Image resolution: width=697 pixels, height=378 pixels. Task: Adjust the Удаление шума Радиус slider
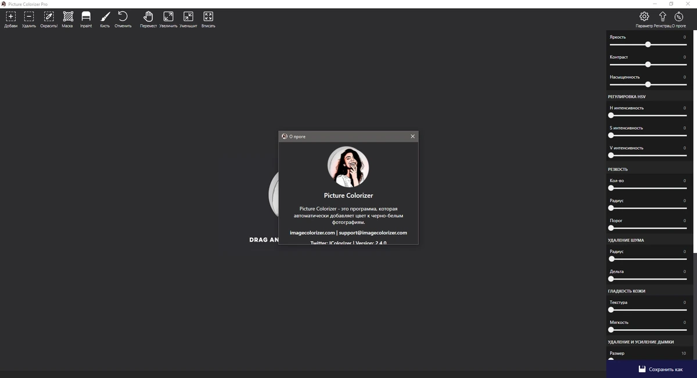648,259
